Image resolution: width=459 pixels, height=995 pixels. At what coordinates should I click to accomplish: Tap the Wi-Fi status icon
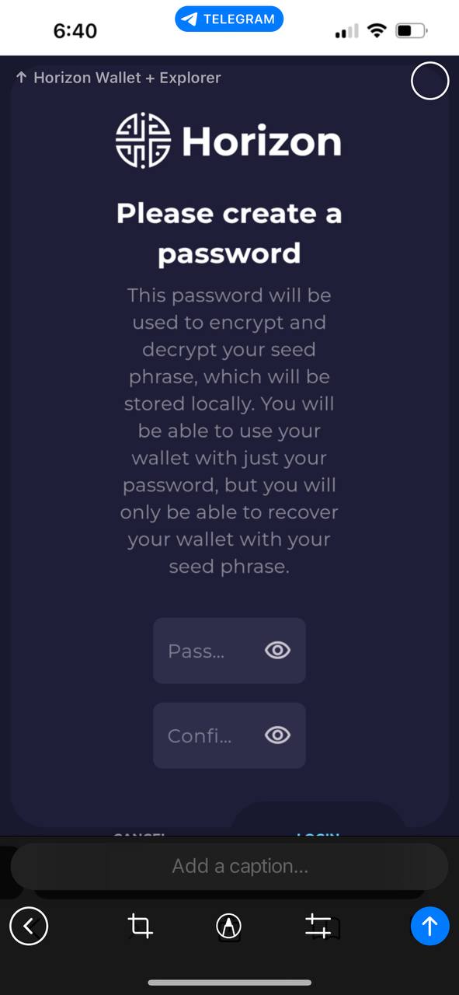point(377,31)
